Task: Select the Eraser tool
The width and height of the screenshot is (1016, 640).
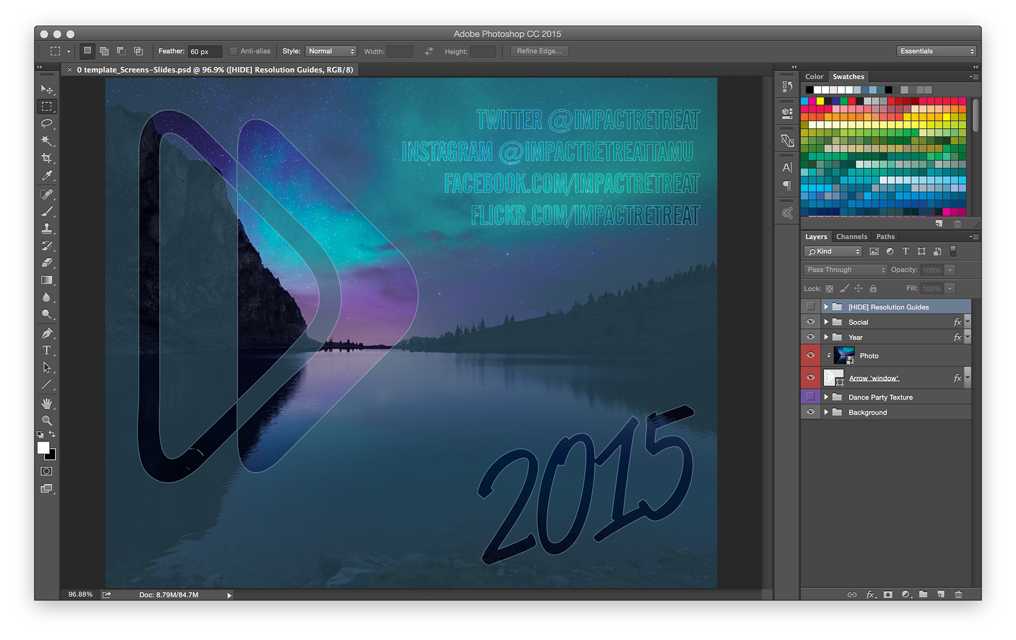Action: click(x=47, y=263)
